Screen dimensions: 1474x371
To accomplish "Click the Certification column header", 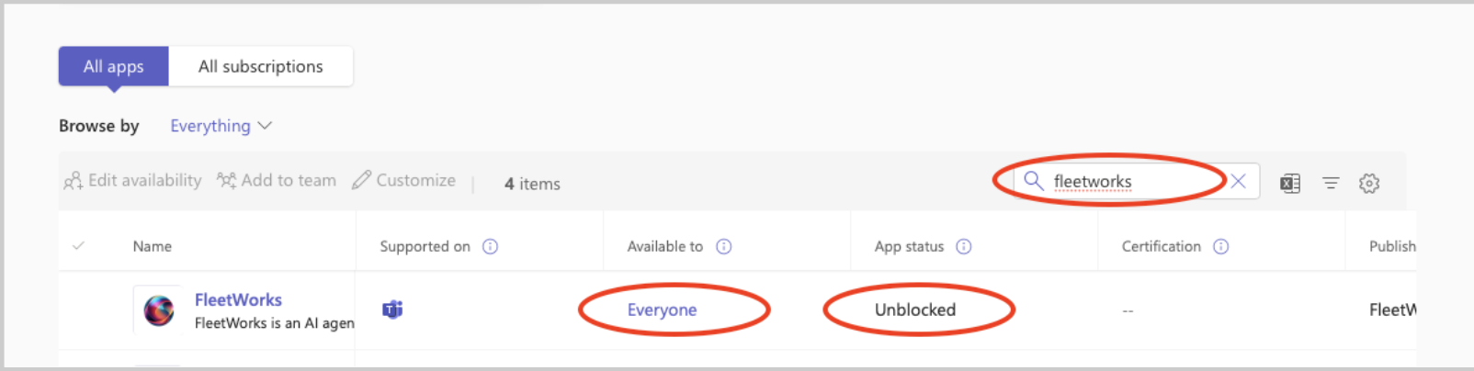I will click(x=1162, y=246).
